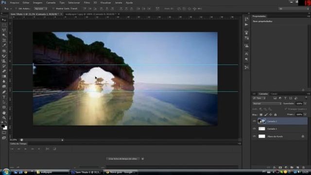Image resolution: width=311 pixels, height=175 pixels.
Task: Open the Imagem menu
Action: tap(38, 3)
